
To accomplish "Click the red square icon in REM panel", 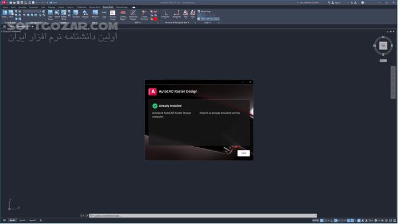I will (155, 19).
